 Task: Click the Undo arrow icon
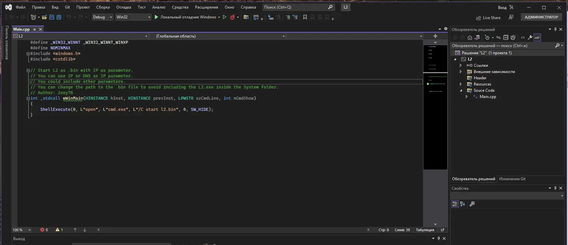point(69,17)
